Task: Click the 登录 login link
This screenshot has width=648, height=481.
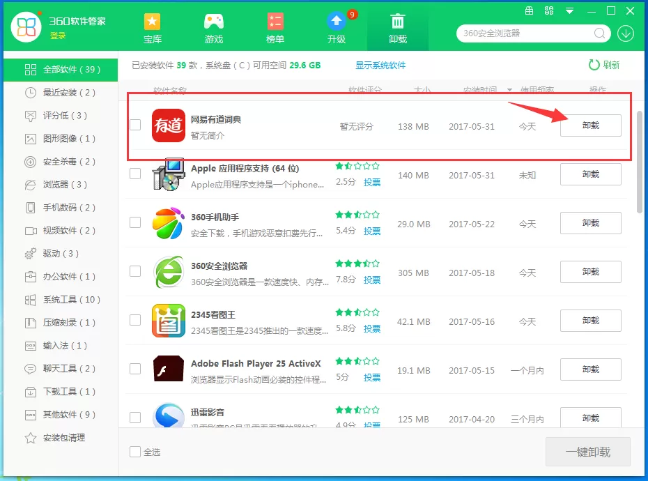Action: pos(58,36)
